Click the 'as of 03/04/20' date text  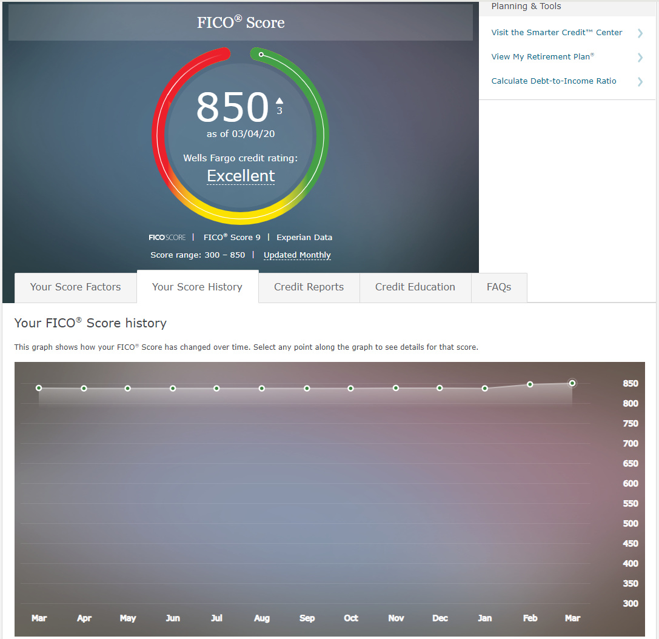(241, 134)
